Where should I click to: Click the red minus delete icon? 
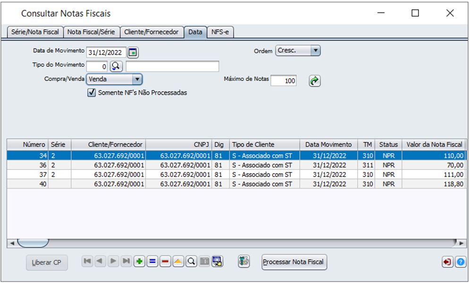click(x=165, y=261)
